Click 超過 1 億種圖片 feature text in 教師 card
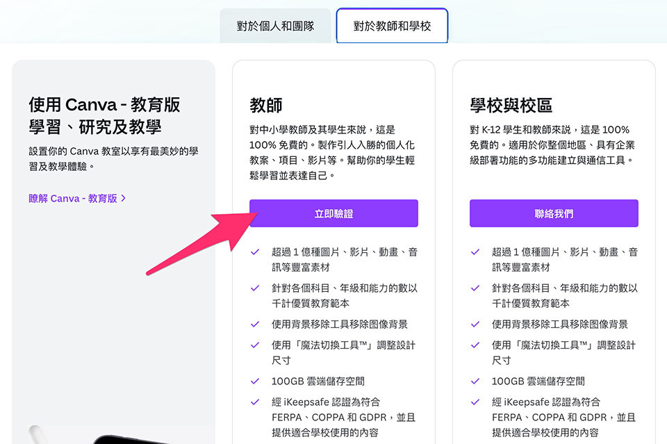This screenshot has width=667, height=444. [345, 259]
